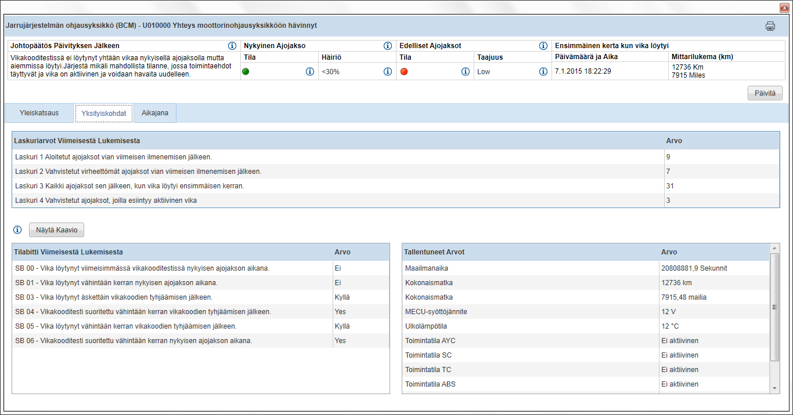Click the red previous drive cycles status indicator
The width and height of the screenshot is (793, 415).
click(x=403, y=71)
